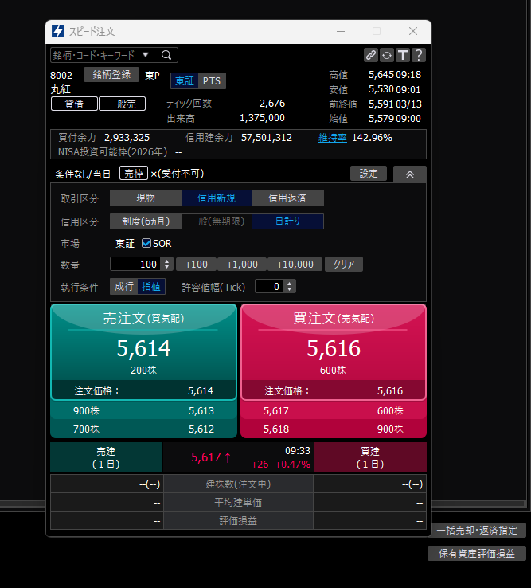Click the refresh icon in the header
This screenshot has height=588, width=531.
coord(387,55)
